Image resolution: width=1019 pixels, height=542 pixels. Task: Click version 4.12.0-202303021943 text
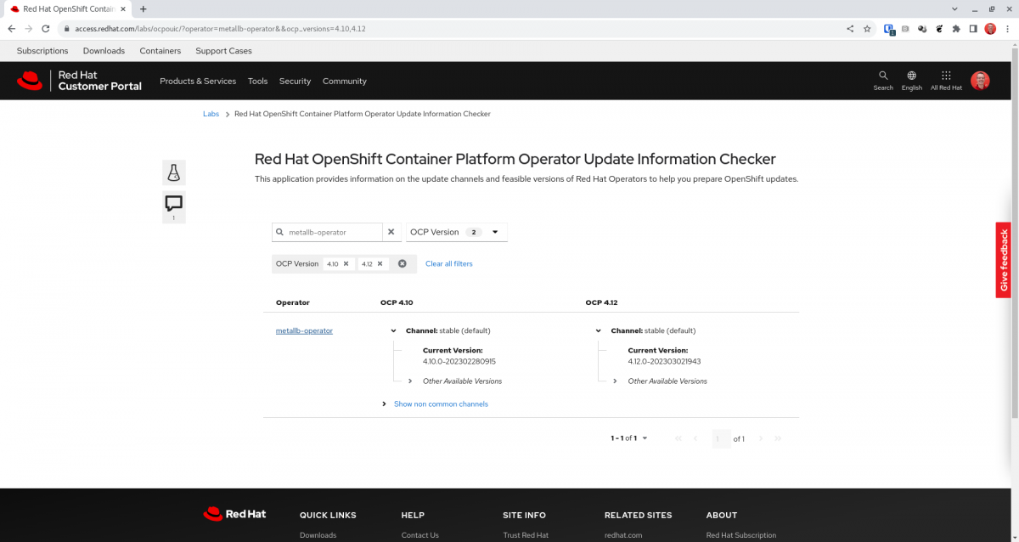[x=664, y=361]
